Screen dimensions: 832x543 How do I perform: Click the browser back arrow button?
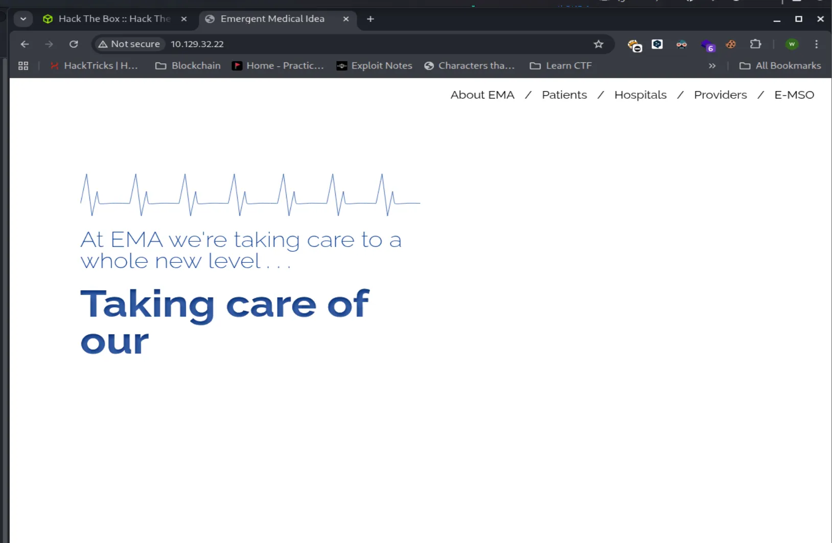point(25,44)
